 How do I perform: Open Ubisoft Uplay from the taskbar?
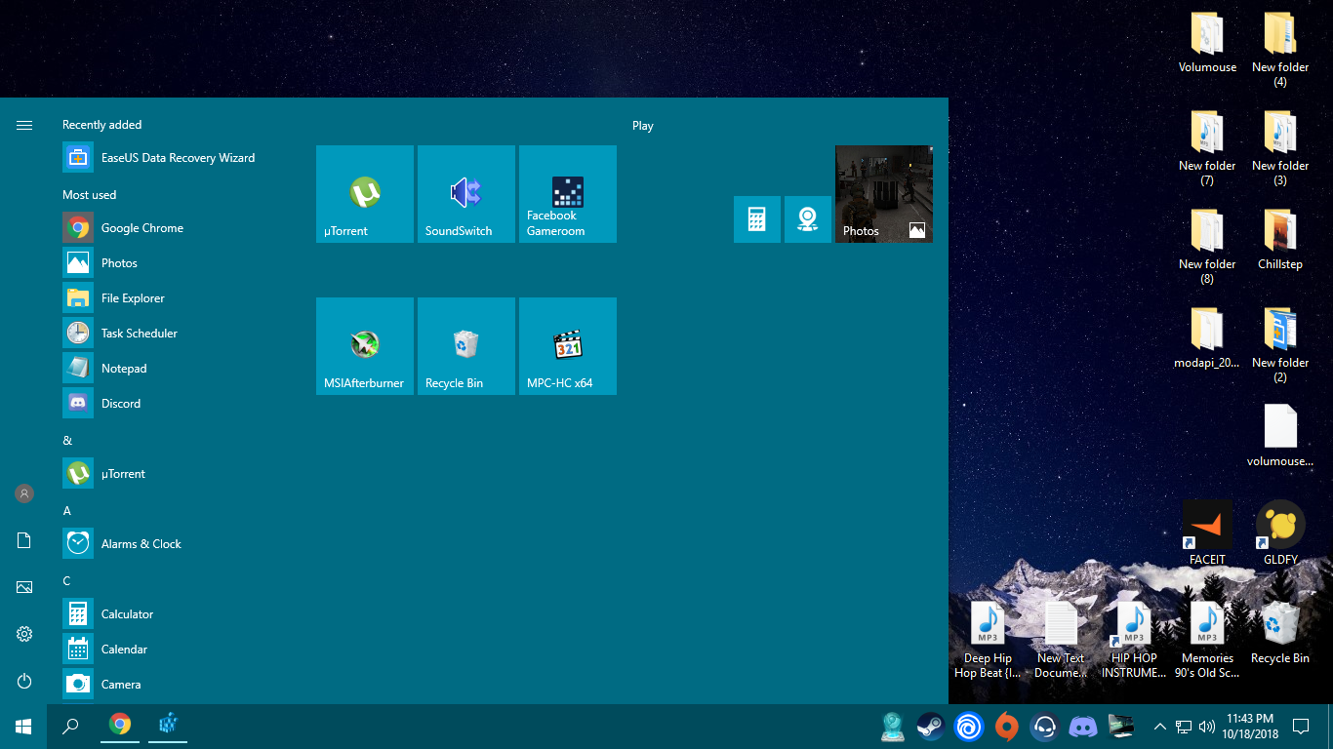pyautogui.click(x=967, y=726)
